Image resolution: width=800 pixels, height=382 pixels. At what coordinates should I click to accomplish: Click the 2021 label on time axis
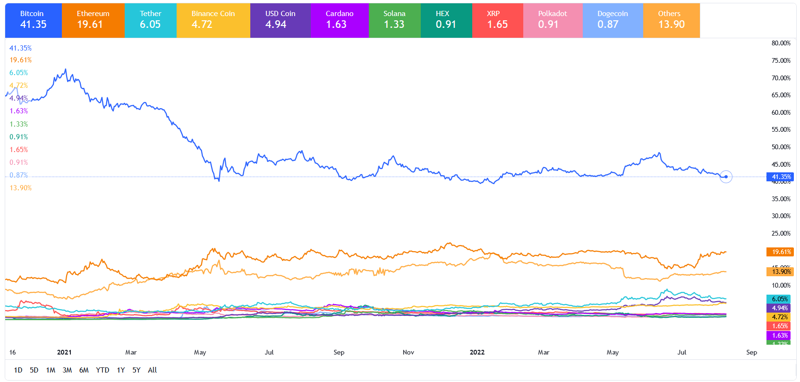[x=64, y=352]
